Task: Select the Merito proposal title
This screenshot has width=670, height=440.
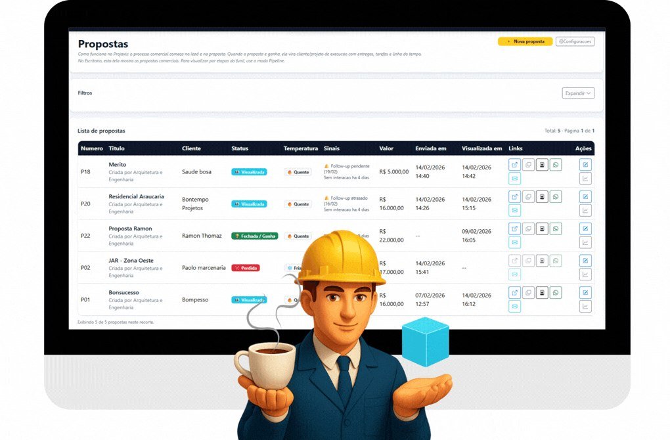Action: tap(118, 164)
